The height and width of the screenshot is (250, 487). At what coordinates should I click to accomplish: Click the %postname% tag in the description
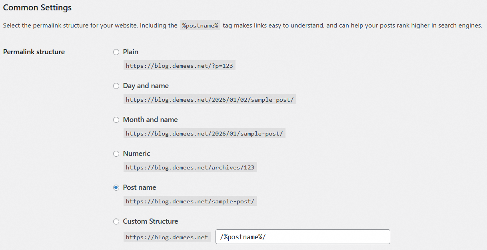200,26
